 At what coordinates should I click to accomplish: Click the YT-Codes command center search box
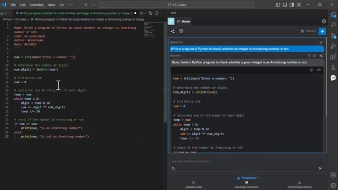(x=176, y=5)
